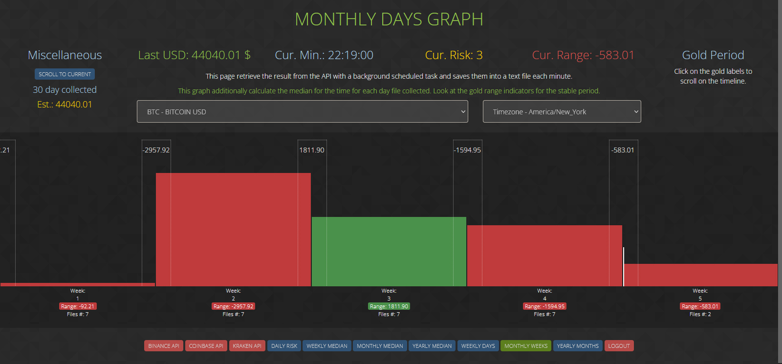Click the Week 4 Range -1594.95 badge
The width and height of the screenshot is (782, 364).
(544, 306)
